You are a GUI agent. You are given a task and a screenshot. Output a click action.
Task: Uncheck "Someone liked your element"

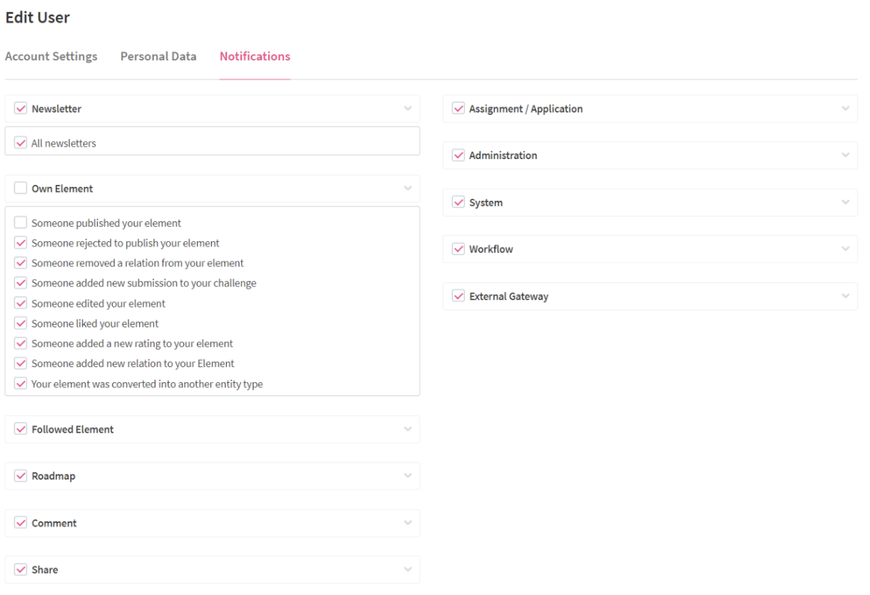(20, 323)
